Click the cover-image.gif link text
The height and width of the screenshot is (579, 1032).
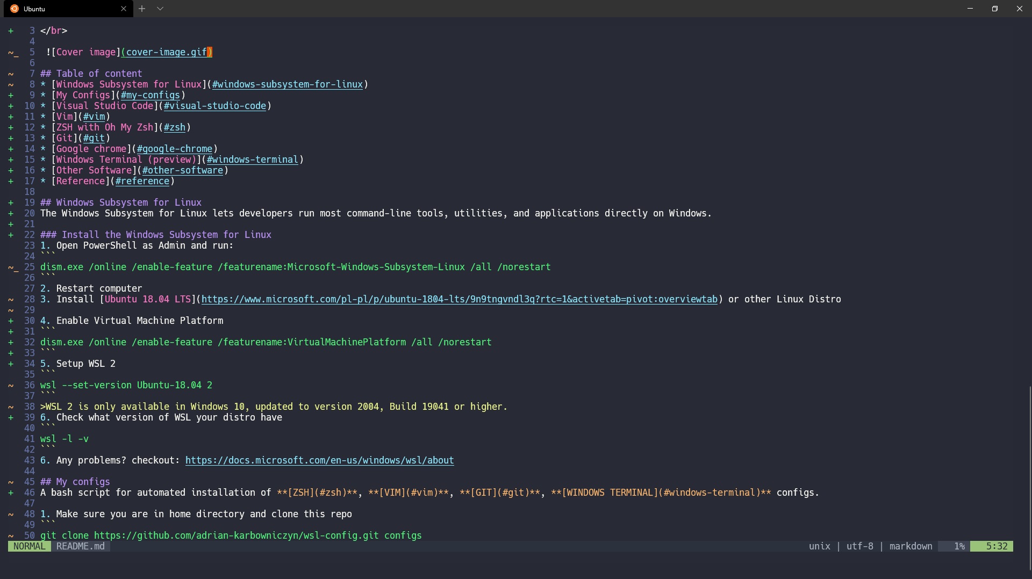pos(166,52)
